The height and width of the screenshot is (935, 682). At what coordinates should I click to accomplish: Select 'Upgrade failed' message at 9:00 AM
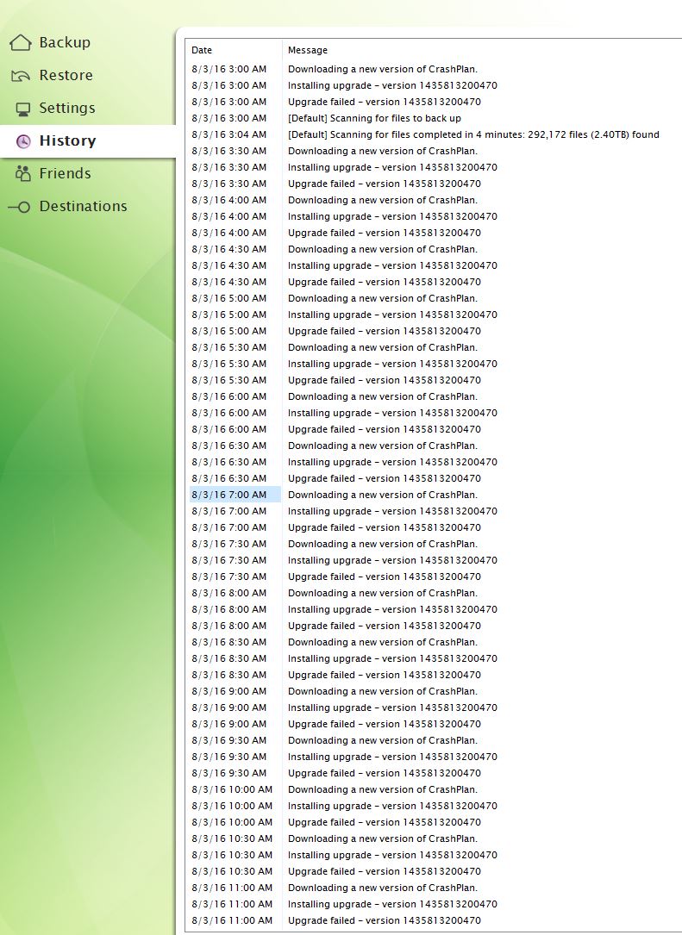[x=385, y=724]
